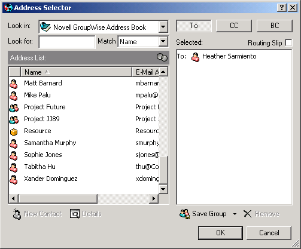301x249 pixels.
Task: Click the horizontal scrollbar thumb in address list
Action: coord(58,199)
